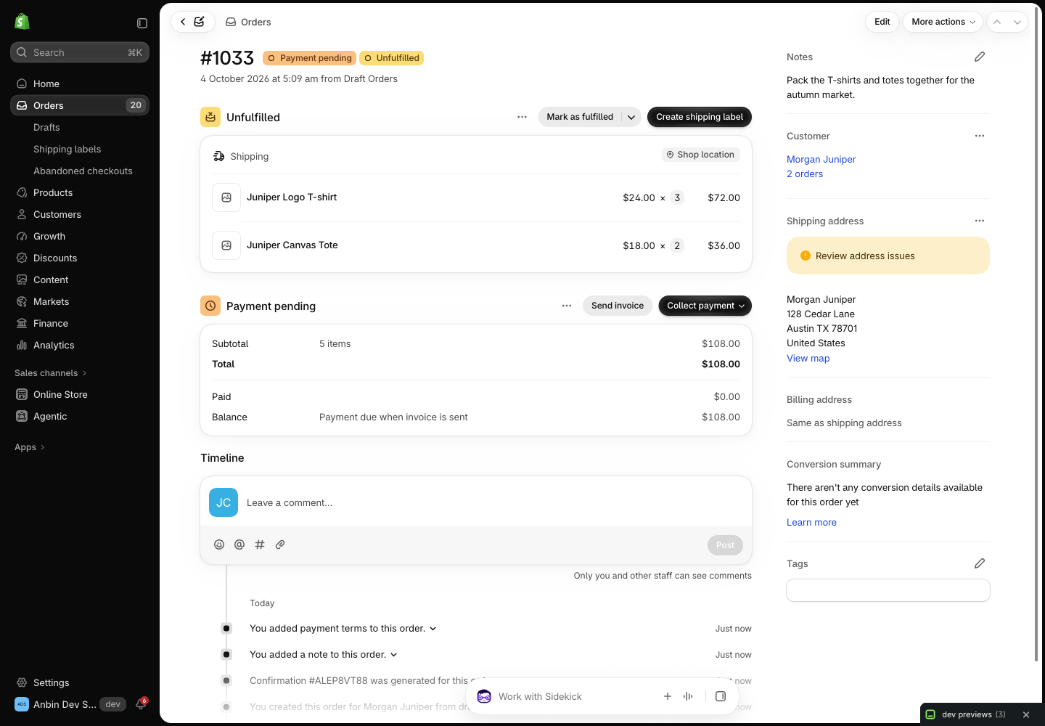Open Morgan Juniper customer link

coord(821,159)
